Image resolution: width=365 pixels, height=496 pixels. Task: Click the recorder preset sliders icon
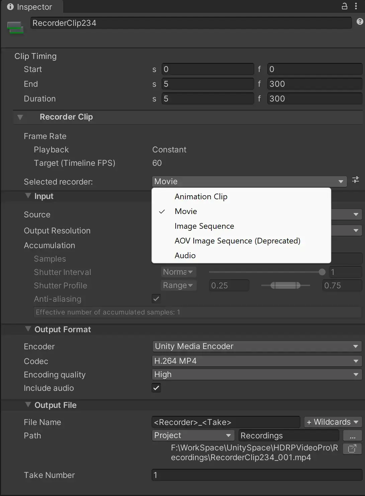point(356,180)
